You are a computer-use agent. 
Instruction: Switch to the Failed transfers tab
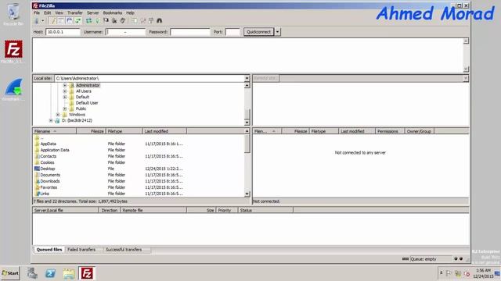pyautogui.click(x=81, y=250)
